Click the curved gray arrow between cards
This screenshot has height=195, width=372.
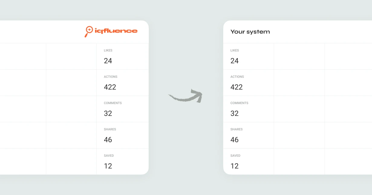coord(186,96)
